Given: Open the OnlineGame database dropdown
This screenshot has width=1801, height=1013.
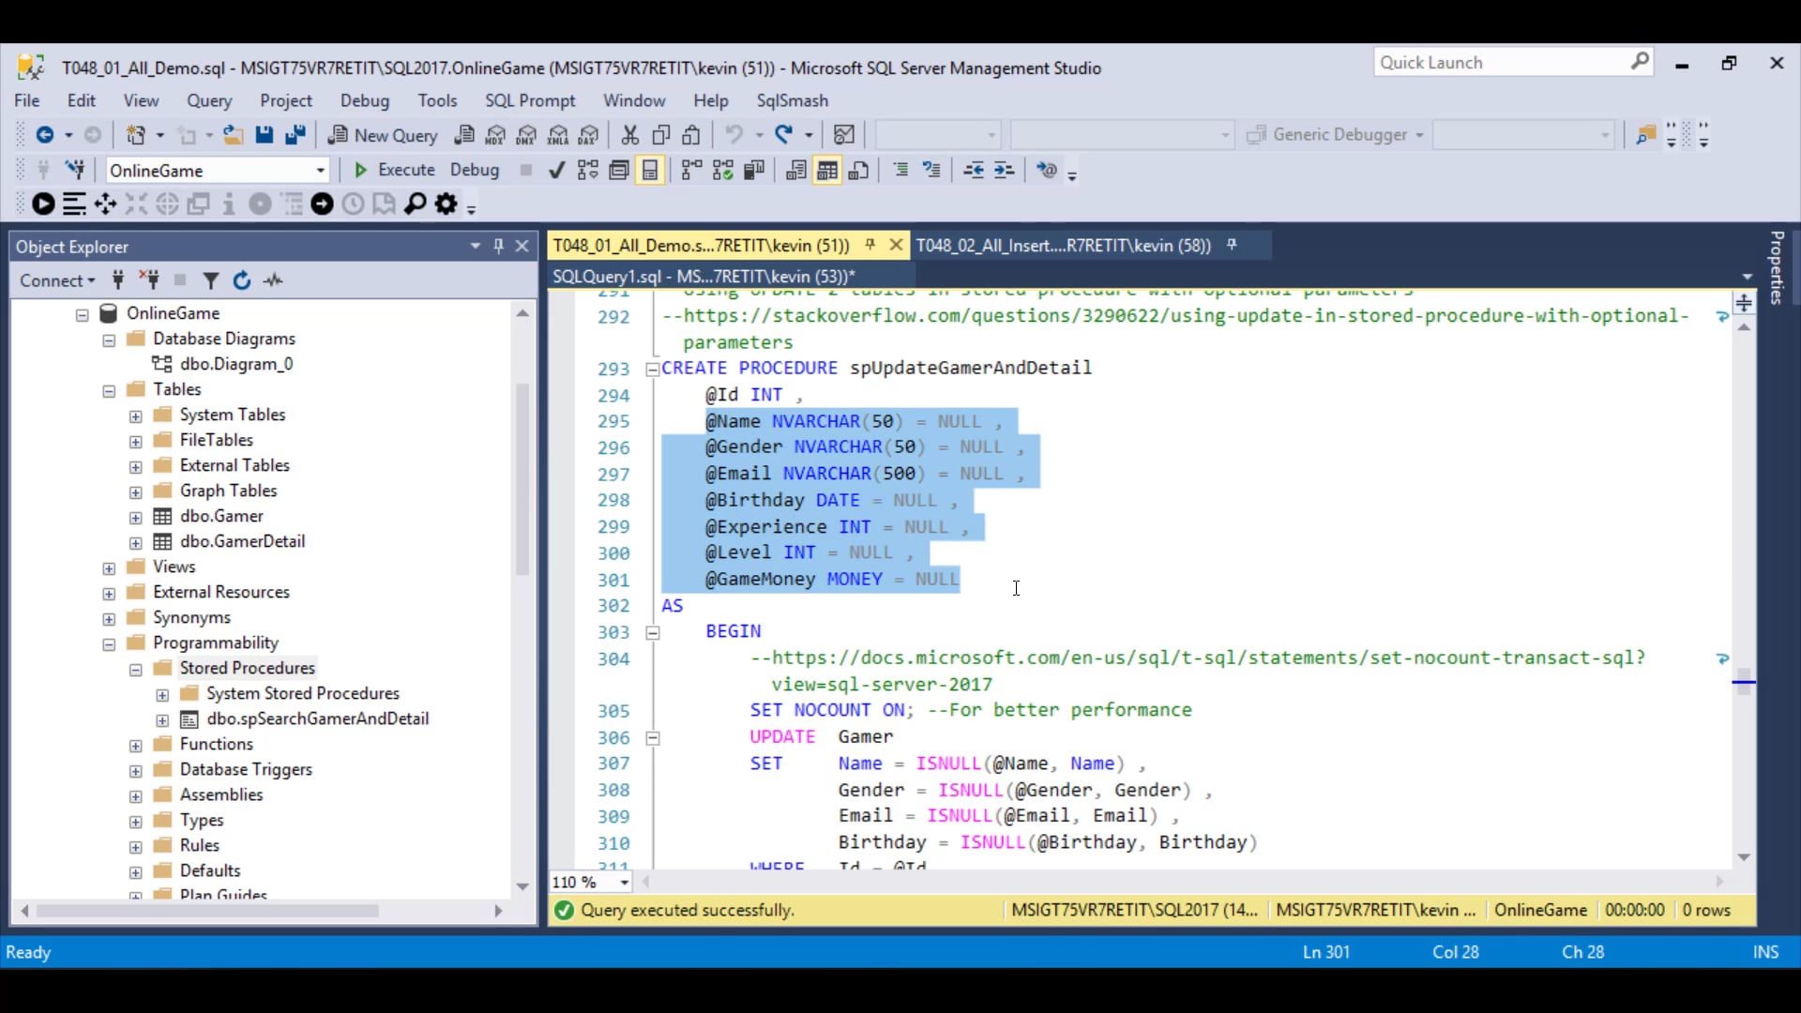Looking at the screenshot, I should point(321,170).
